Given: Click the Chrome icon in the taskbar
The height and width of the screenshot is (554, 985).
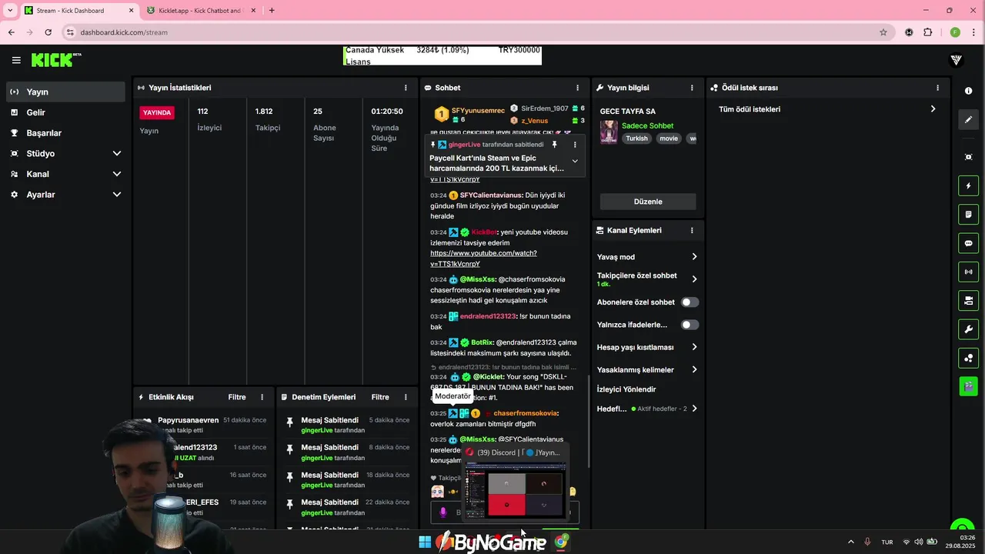Looking at the screenshot, I should pyautogui.click(x=561, y=542).
